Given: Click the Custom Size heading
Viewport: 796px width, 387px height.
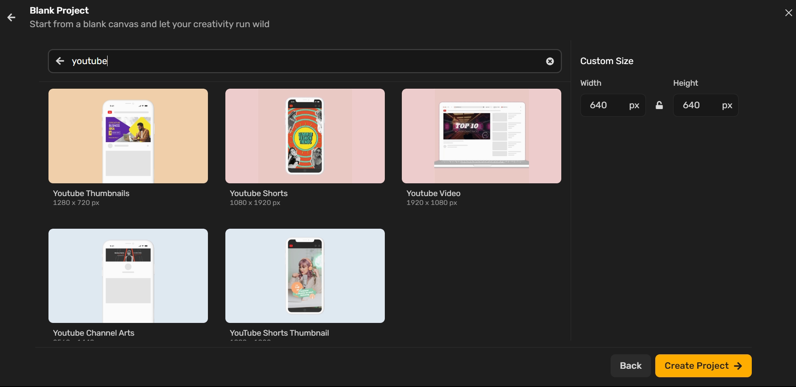Looking at the screenshot, I should point(607,61).
